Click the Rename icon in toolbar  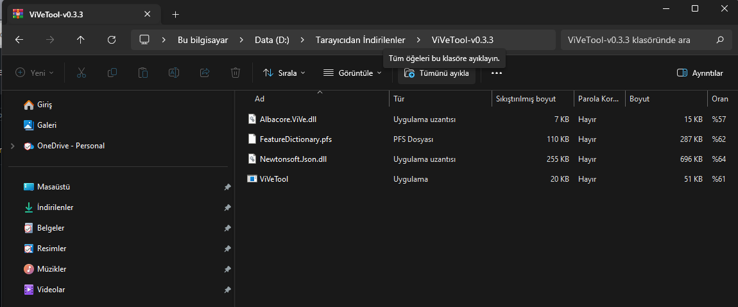click(174, 73)
